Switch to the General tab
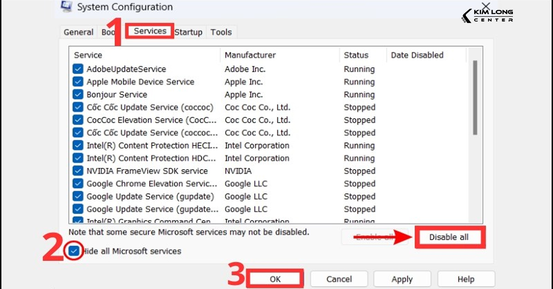The height and width of the screenshot is (289, 553). pyautogui.click(x=78, y=32)
